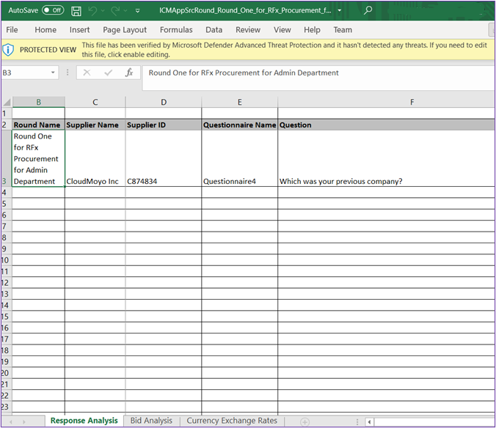
Task: Select column C header
Action: [x=95, y=102]
